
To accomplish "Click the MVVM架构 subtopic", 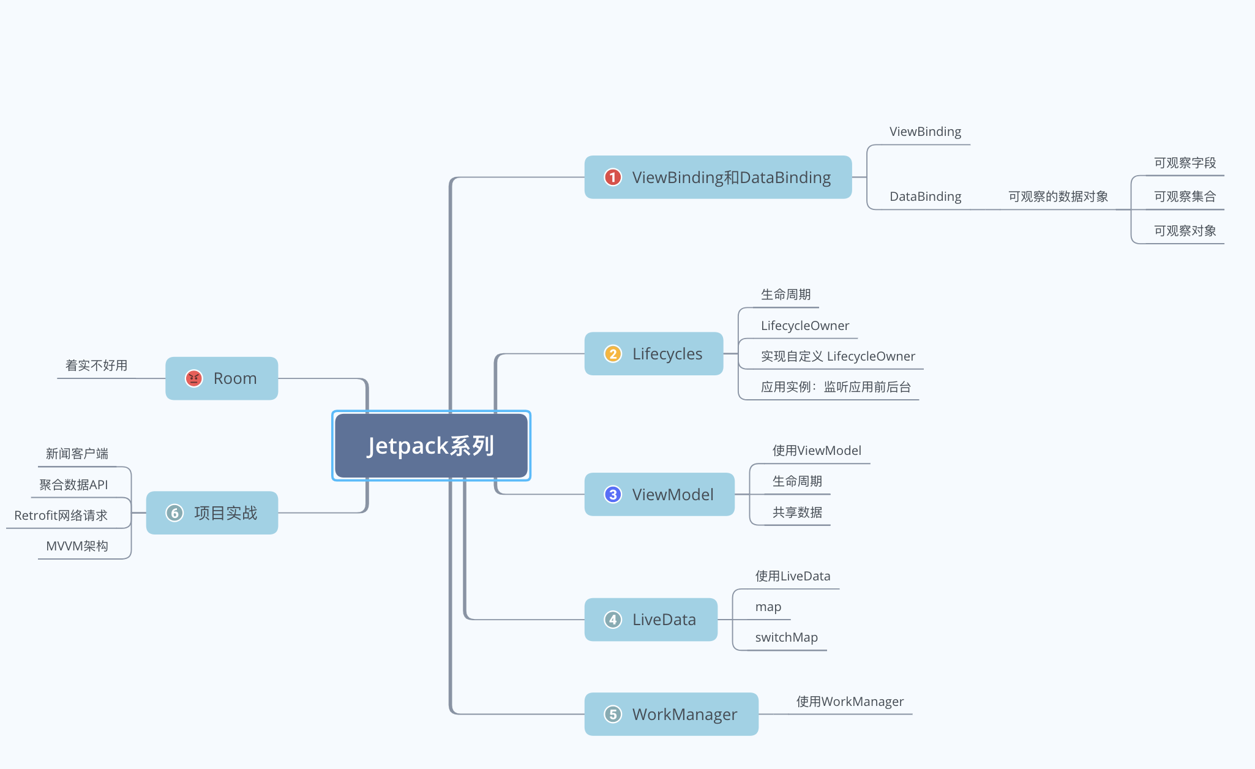I will (77, 546).
